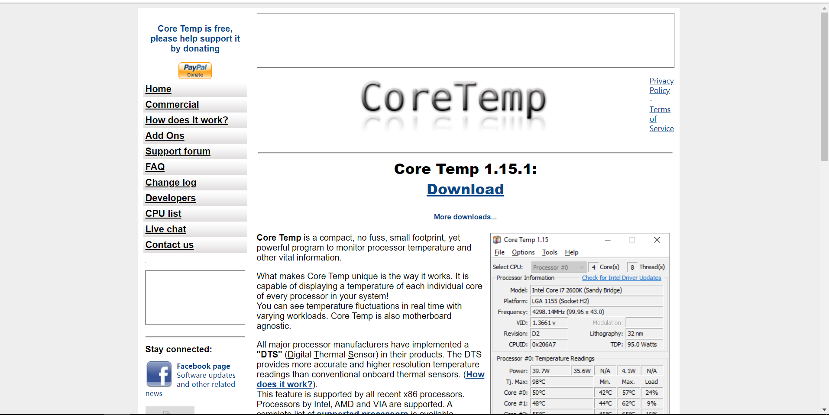Click the Core #0 temperature 50°C
This screenshot has width=829, height=415.
point(562,392)
